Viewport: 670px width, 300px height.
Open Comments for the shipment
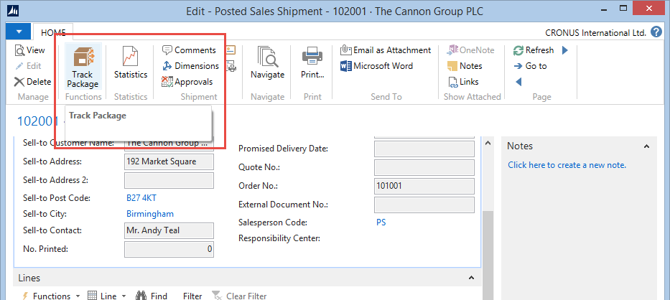(x=189, y=50)
